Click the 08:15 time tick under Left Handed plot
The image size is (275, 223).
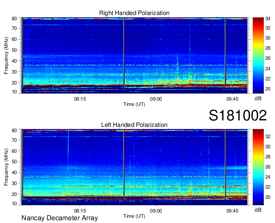80,211
